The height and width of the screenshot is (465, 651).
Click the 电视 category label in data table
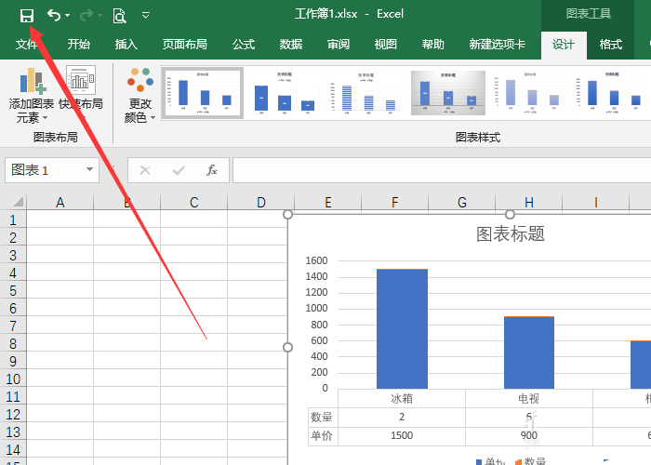pyautogui.click(x=528, y=399)
